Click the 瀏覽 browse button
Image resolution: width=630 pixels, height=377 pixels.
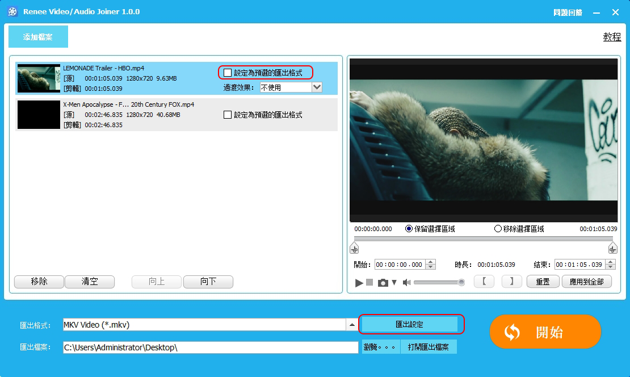381,347
